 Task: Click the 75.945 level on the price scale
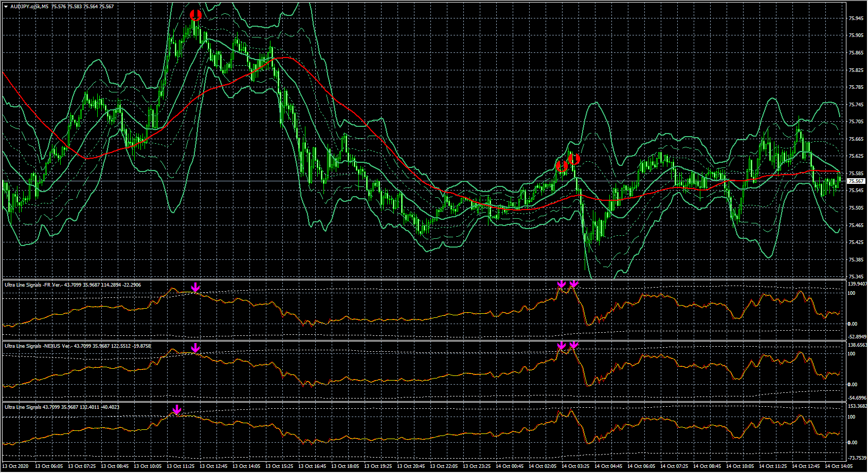point(856,18)
